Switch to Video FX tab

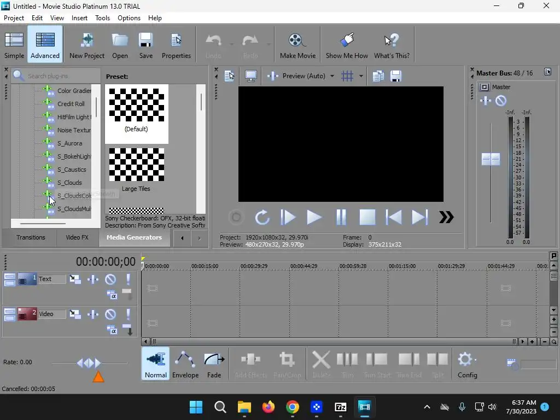click(77, 237)
